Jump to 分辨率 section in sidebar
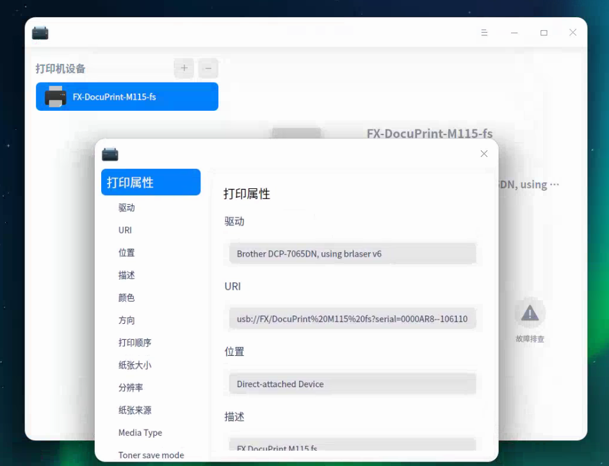The width and height of the screenshot is (609, 466). click(x=131, y=387)
